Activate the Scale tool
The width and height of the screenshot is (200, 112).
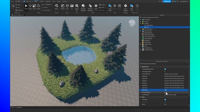coord(34,7)
